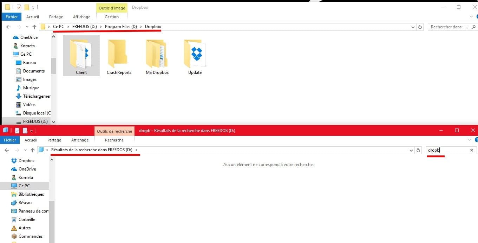Expand address bar history in search window

(x=411, y=150)
